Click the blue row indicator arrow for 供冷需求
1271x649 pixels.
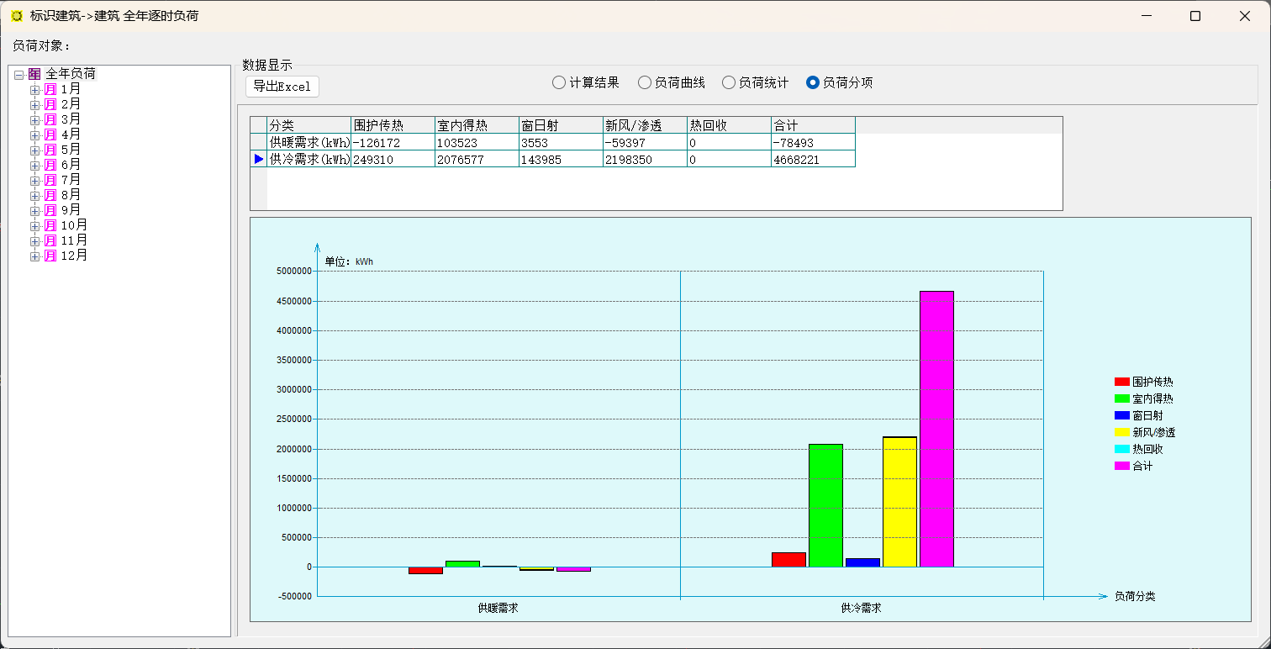tap(259, 159)
